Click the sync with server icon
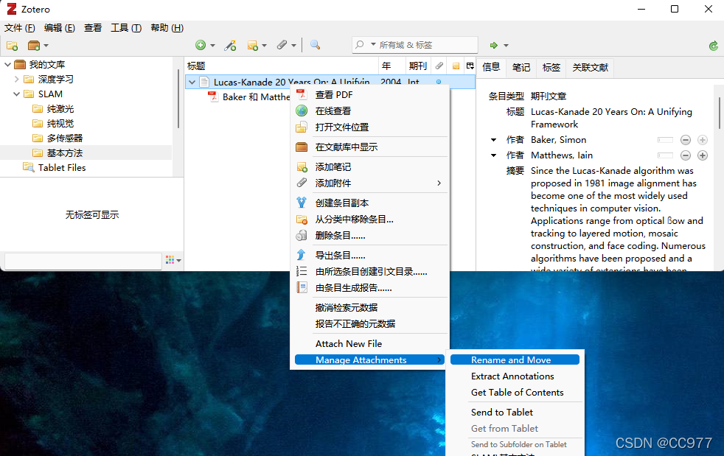This screenshot has height=456, width=724. 714,45
